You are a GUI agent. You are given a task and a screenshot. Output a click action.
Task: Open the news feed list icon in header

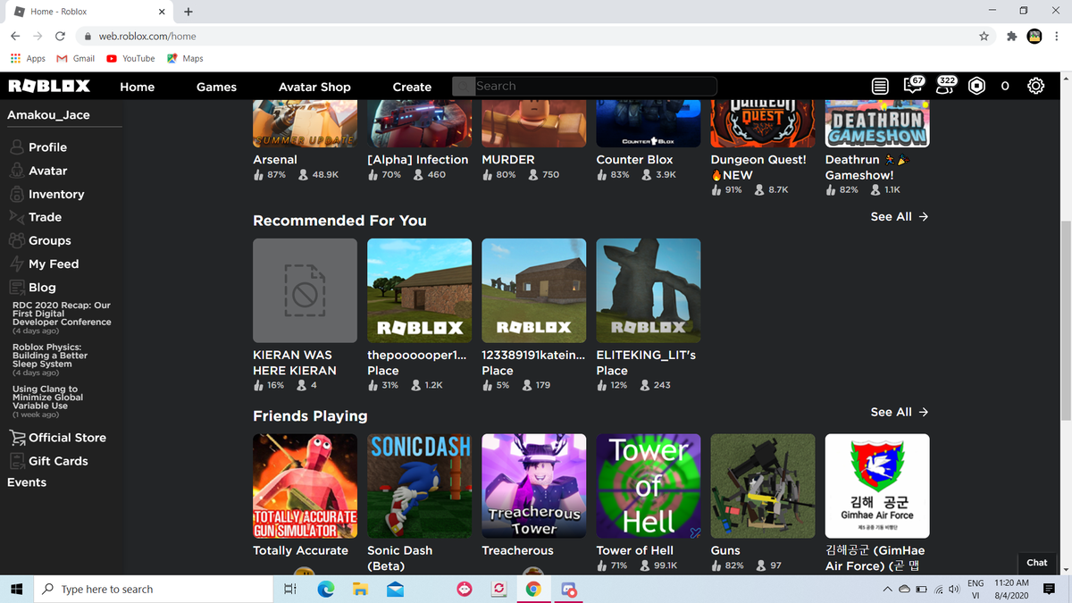(880, 86)
